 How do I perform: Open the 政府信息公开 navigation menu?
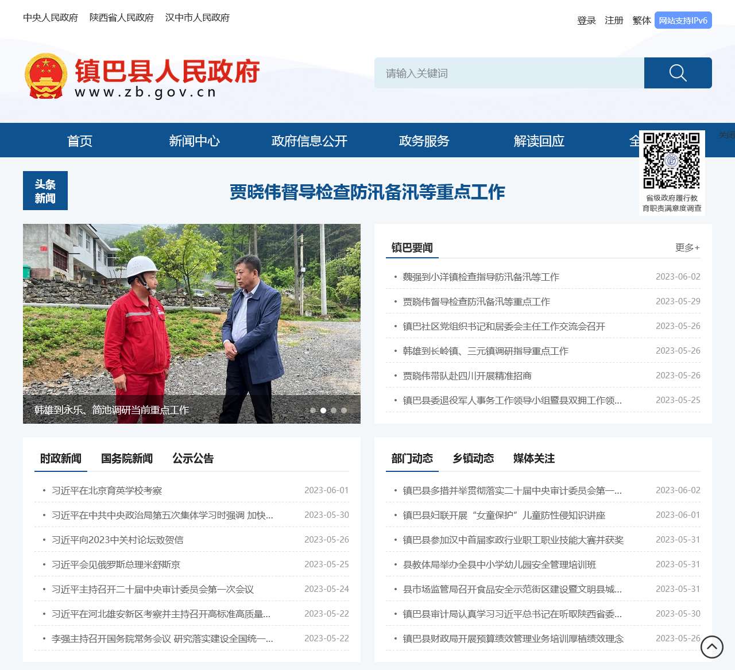[x=309, y=141]
